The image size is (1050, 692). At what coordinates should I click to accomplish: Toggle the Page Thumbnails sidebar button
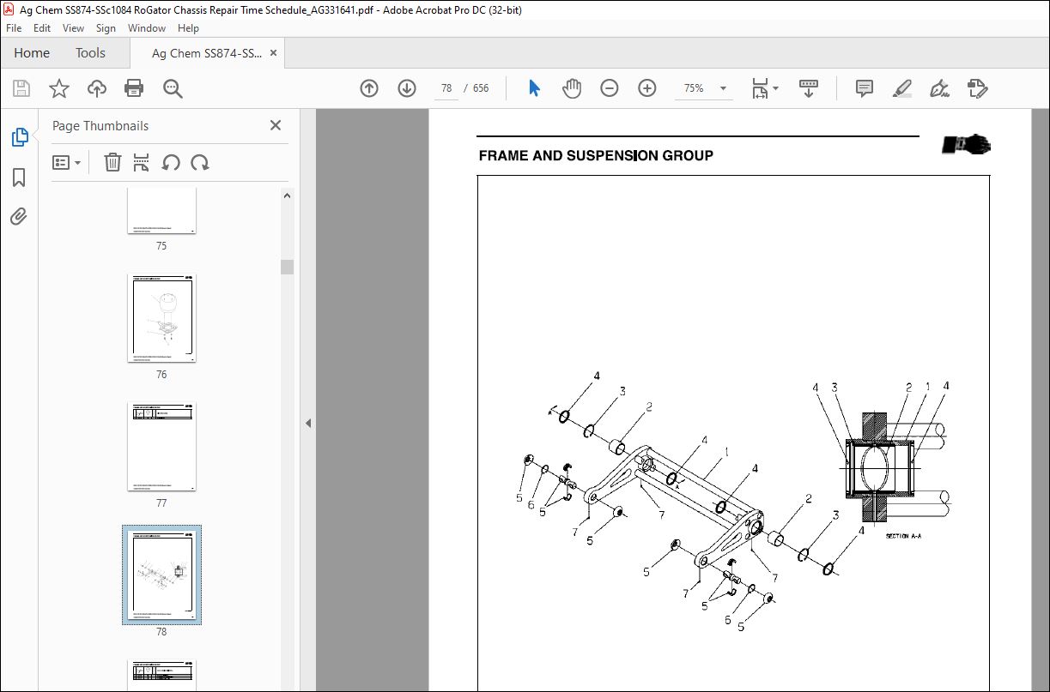tap(19, 137)
